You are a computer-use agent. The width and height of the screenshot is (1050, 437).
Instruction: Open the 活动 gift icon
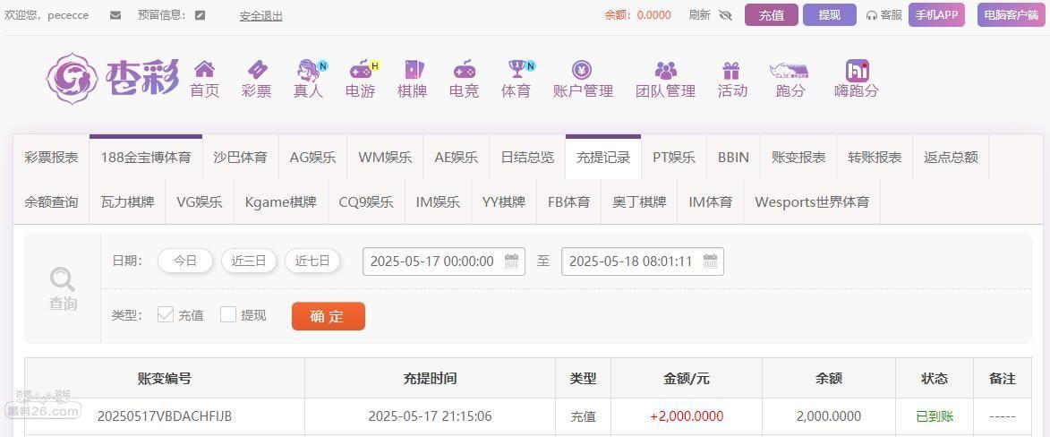click(x=731, y=70)
